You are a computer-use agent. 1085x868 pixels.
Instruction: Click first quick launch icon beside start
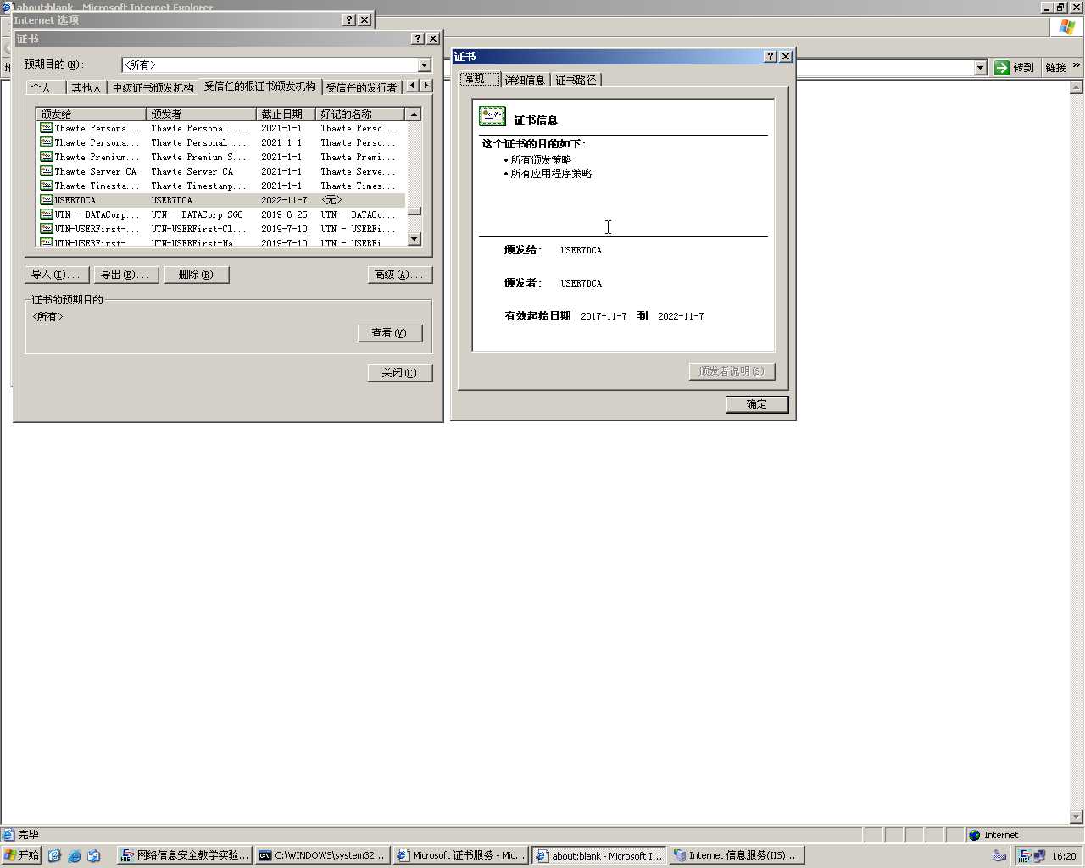[54, 856]
